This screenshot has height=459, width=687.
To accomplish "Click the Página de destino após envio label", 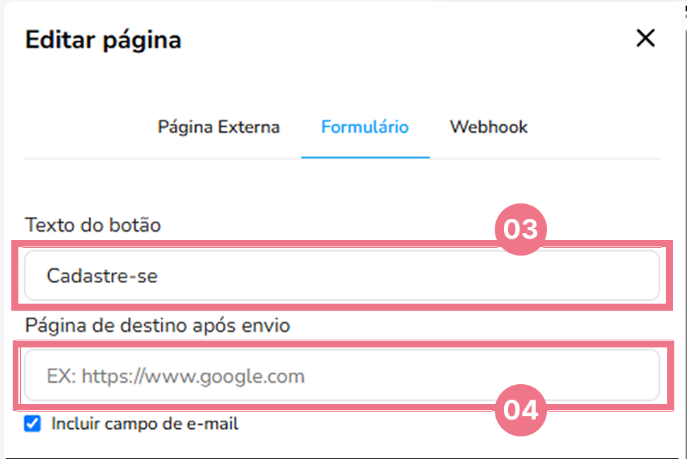I will (x=158, y=326).
